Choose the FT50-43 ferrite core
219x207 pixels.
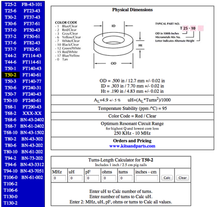(32, 30)
